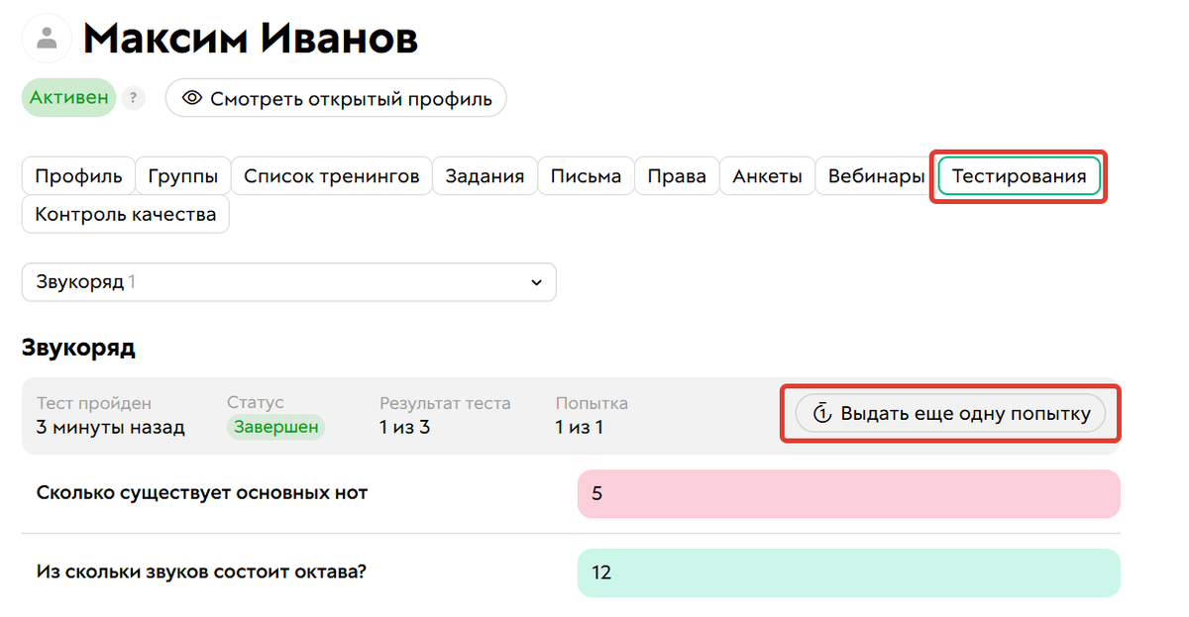Viewport: 1189px width, 617px height.
Task: Click the profile avatar picture icon
Action: (x=47, y=38)
